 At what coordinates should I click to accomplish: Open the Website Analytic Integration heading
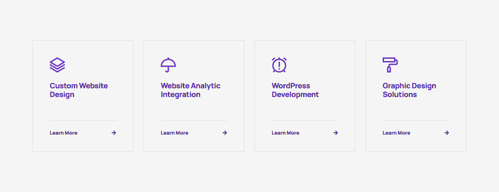click(x=190, y=90)
